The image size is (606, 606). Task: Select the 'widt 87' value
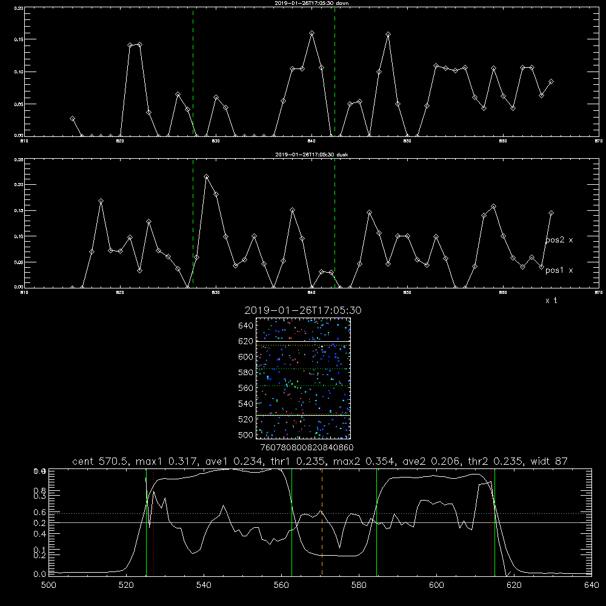pos(549,461)
